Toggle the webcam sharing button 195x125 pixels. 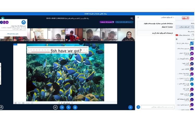(x=62, y=107)
